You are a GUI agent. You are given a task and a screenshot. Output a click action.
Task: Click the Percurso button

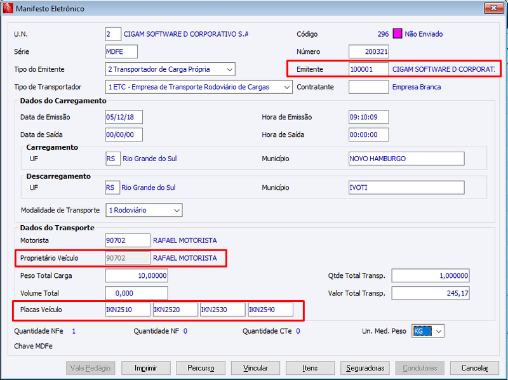[x=201, y=368]
